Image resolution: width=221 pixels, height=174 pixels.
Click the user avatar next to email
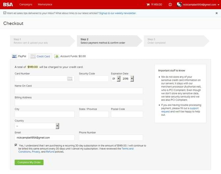[179, 5]
